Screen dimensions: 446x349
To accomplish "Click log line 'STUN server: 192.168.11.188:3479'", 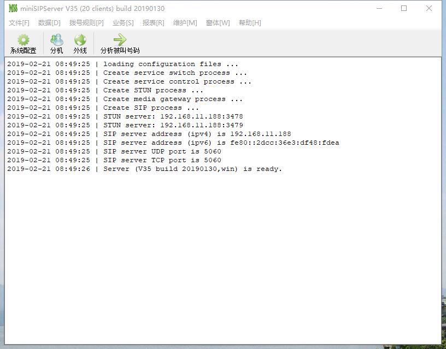I will point(125,125).
